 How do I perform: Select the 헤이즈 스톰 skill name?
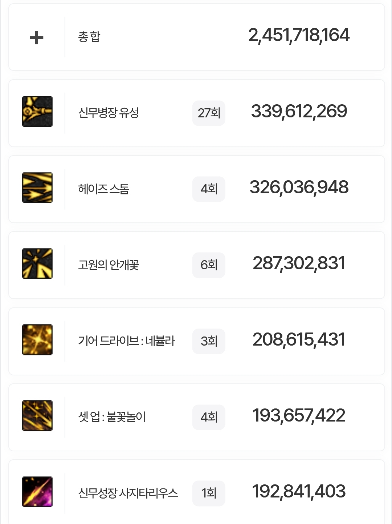click(104, 189)
